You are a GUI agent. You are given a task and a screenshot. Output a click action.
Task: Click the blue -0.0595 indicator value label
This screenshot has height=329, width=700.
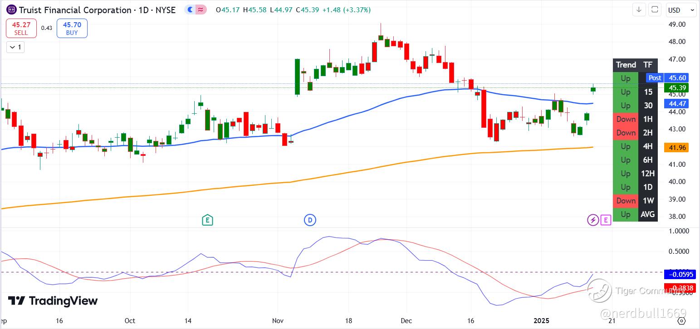point(680,274)
